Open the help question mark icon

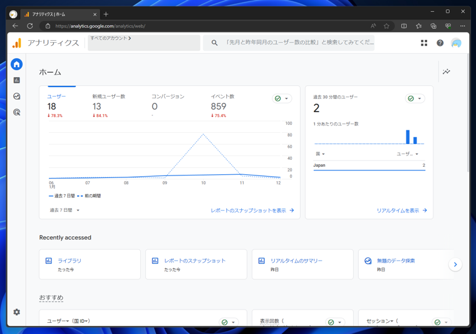point(440,43)
